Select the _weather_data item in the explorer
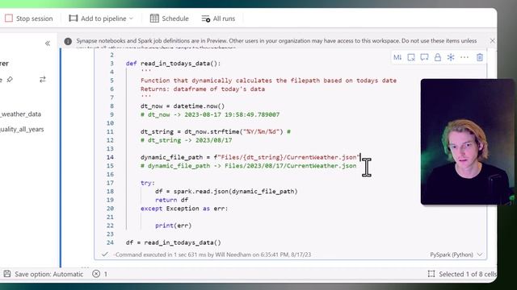This screenshot has height=290, width=517. 21,114
